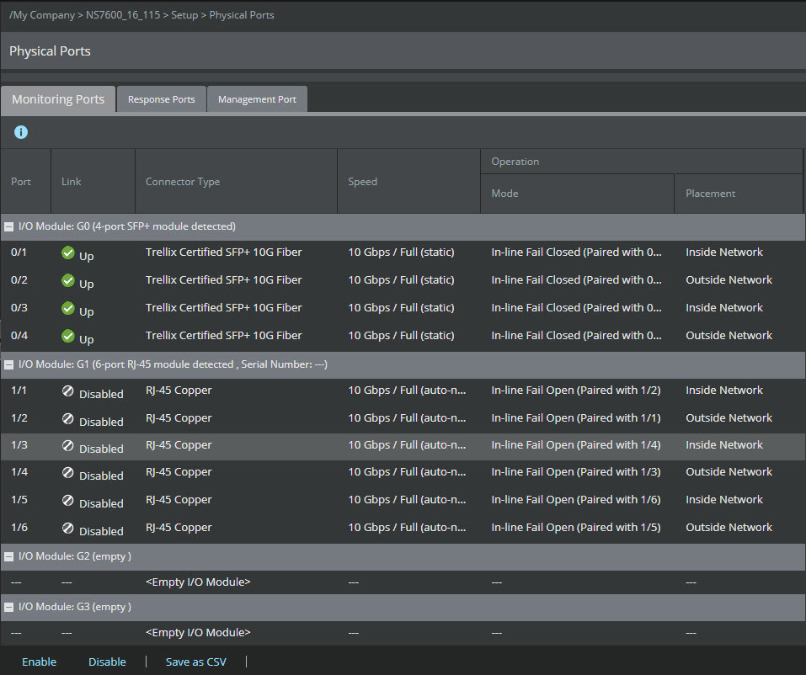Image resolution: width=806 pixels, height=675 pixels.
Task: Select port 0/4 in the Port column
Action: pos(19,336)
